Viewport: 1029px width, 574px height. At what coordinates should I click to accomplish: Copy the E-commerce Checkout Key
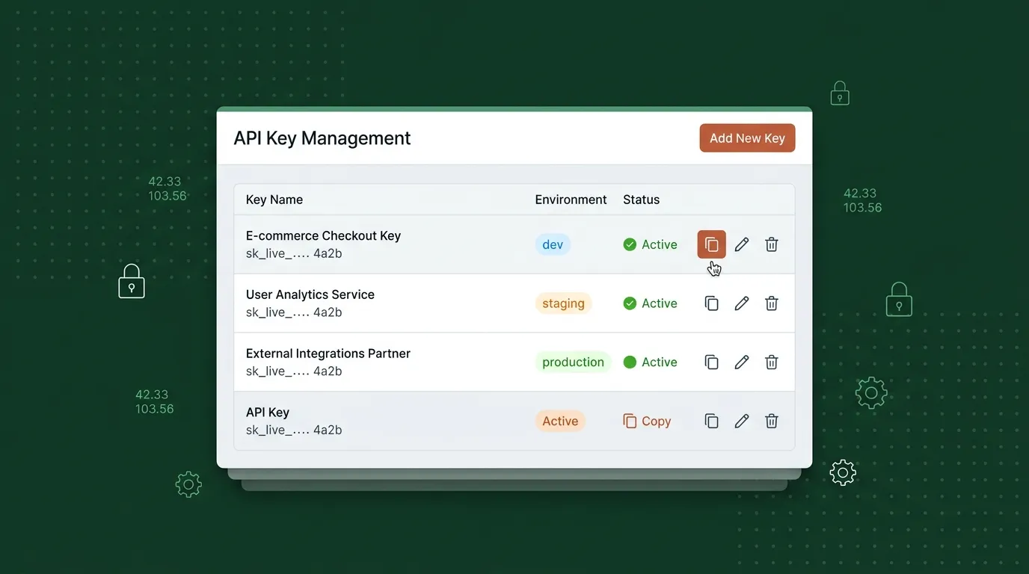click(x=710, y=244)
